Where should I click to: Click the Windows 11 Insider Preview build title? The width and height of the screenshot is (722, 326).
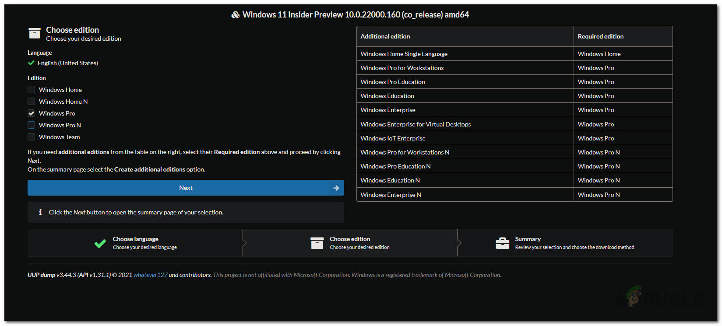click(356, 15)
